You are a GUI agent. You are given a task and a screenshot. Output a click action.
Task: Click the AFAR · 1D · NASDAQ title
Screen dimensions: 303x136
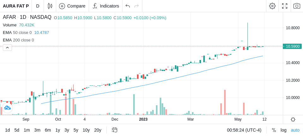point(27,17)
